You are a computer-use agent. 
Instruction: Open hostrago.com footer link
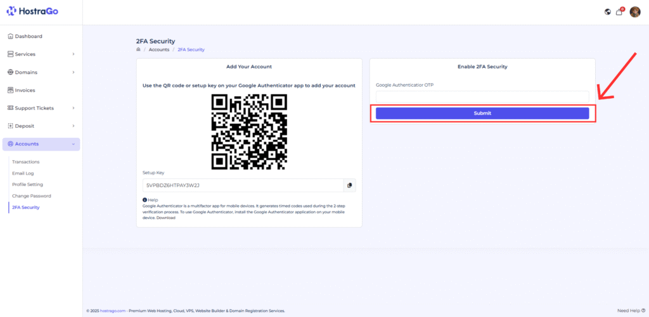(x=112, y=311)
